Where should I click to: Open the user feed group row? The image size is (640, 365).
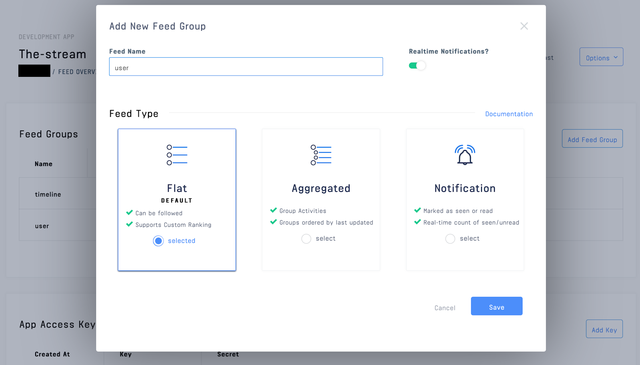42,225
